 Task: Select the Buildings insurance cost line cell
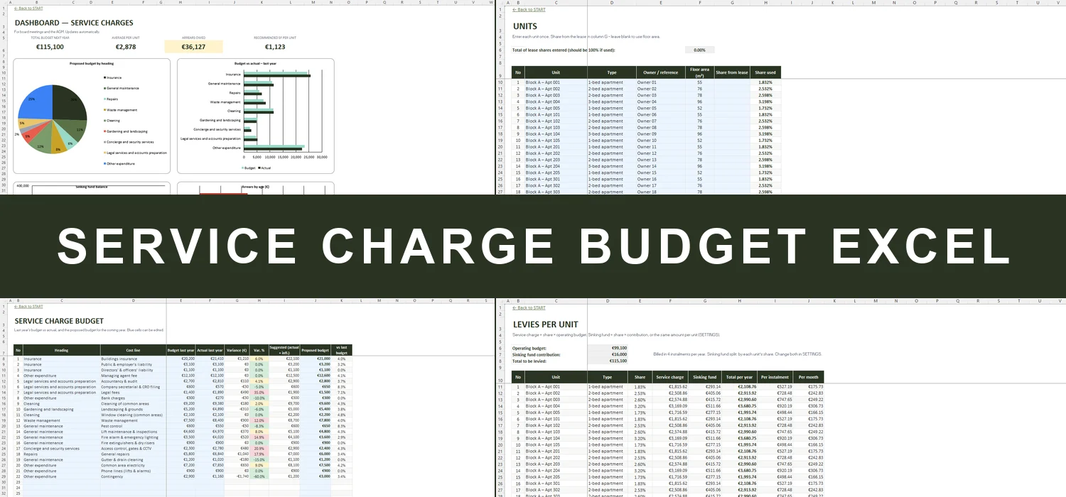[x=133, y=359]
